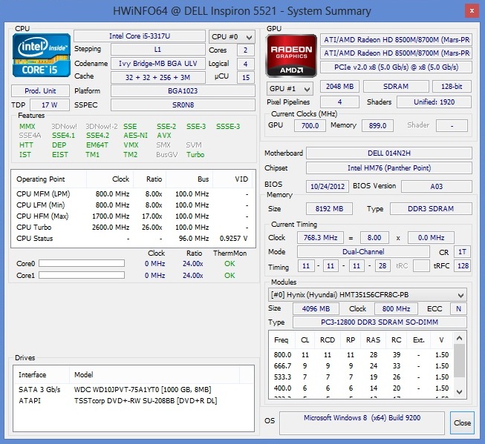The image size is (485, 444).
Task: Expand the Hynix memory module dropdown
Action: pos(367,295)
